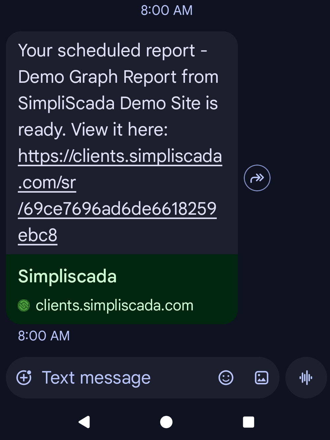Image resolution: width=330 pixels, height=440 pixels.
Task: Tap the 8:00 AM header at top
Action: [x=166, y=10]
